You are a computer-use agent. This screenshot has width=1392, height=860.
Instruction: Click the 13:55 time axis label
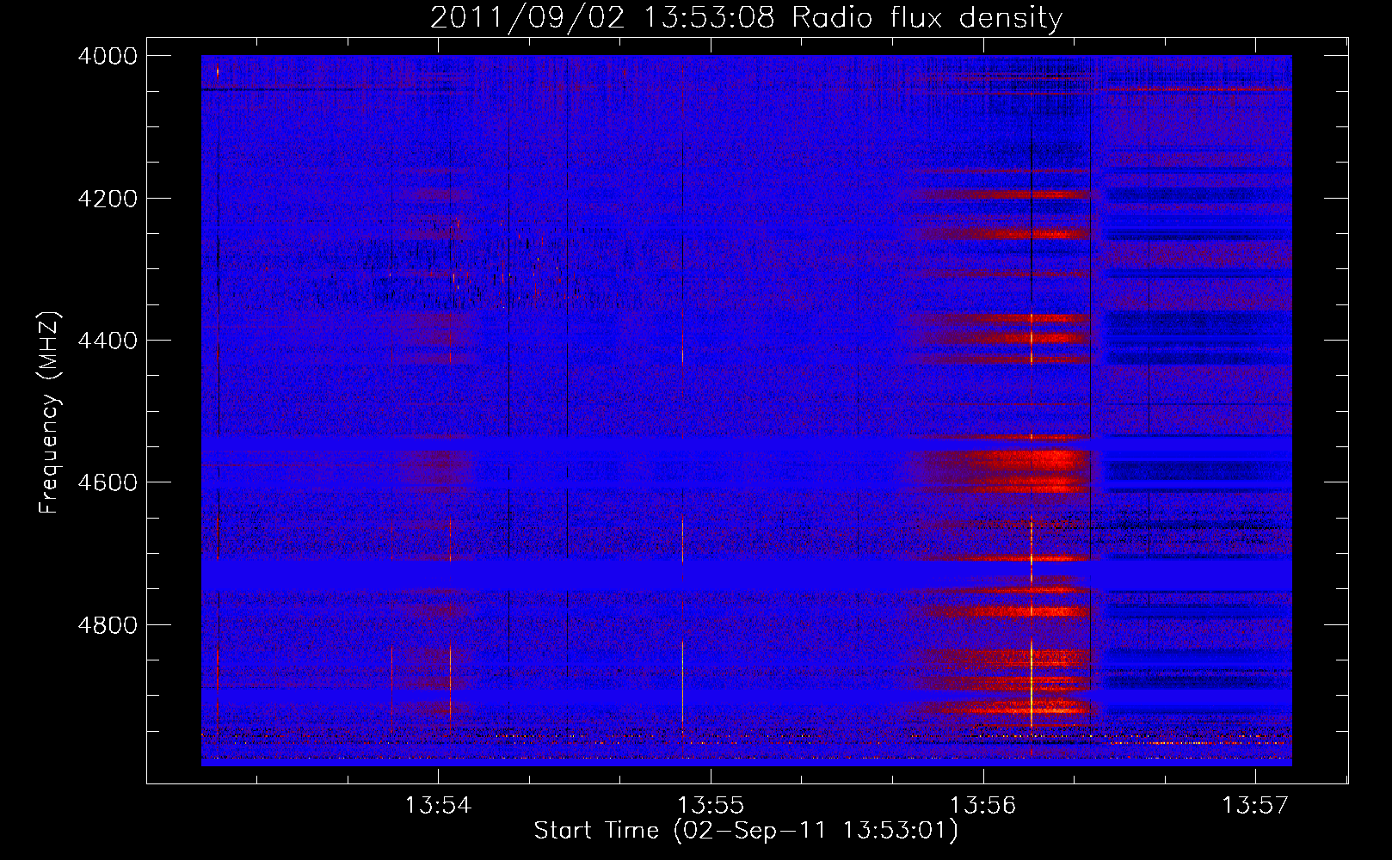coord(711,806)
